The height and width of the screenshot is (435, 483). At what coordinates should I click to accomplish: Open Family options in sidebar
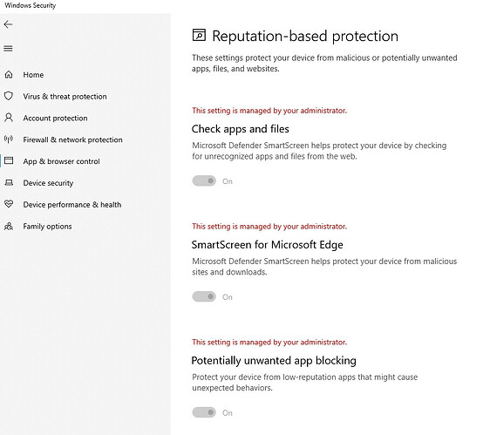click(x=47, y=227)
